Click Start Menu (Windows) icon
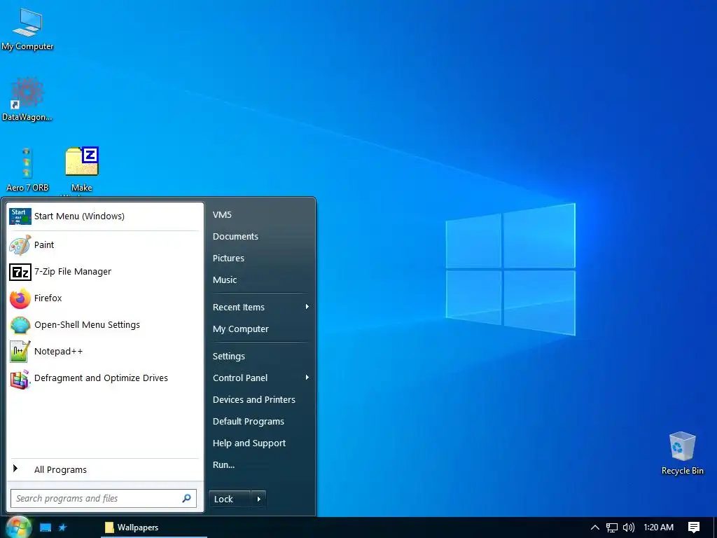This screenshot has height=538, width=717. 20,216
